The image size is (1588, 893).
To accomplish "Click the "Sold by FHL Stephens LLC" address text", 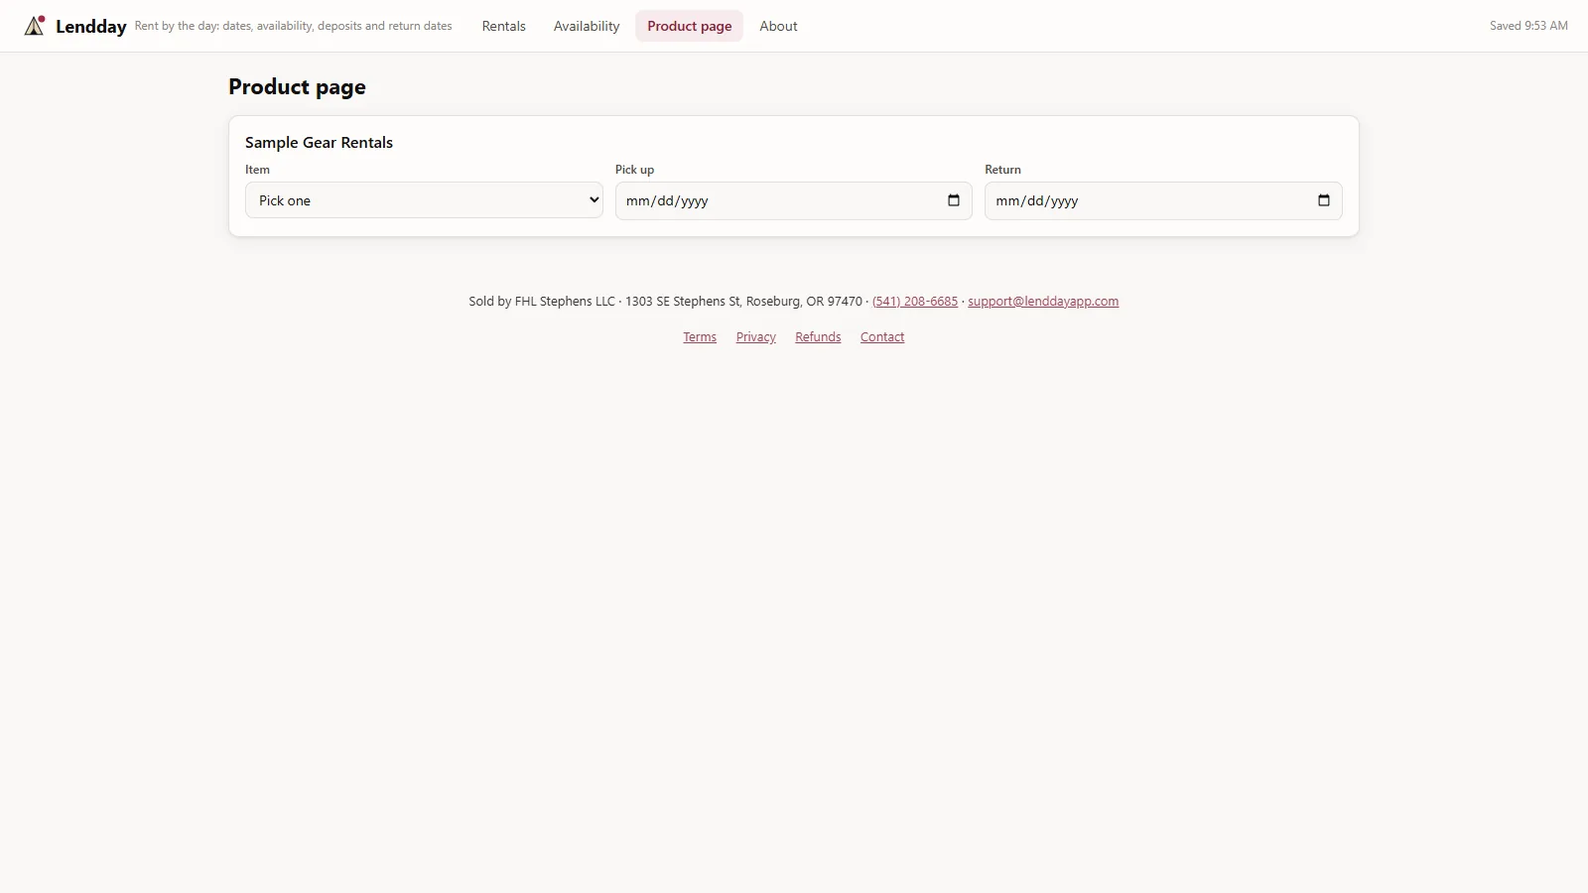I will (666, 302).
